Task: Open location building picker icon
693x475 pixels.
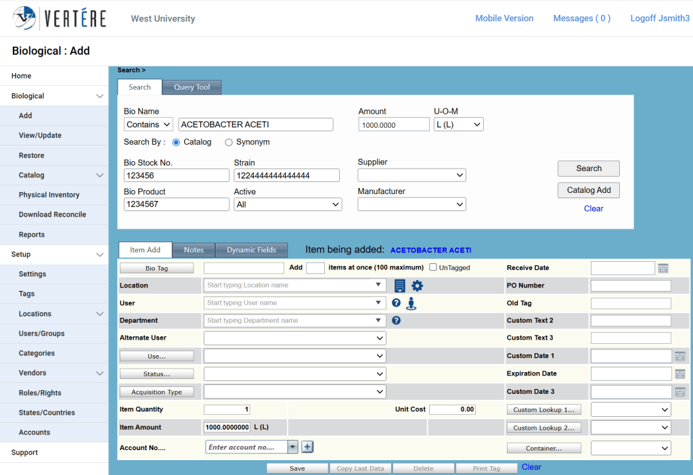Action: tap(399, 286)
